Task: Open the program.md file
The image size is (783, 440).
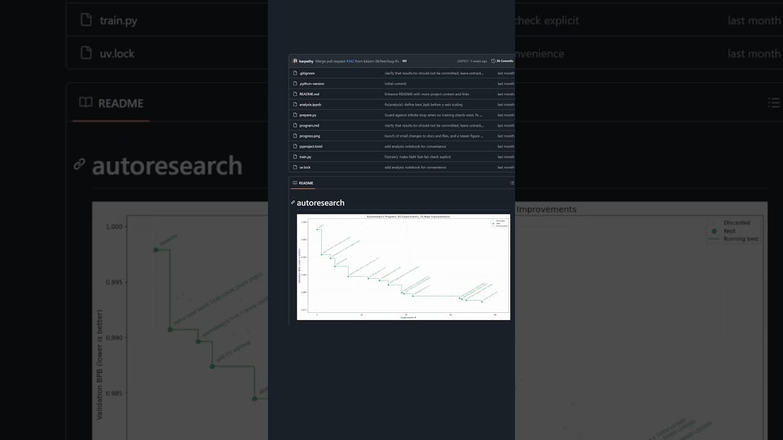Action: click(309, 125)
